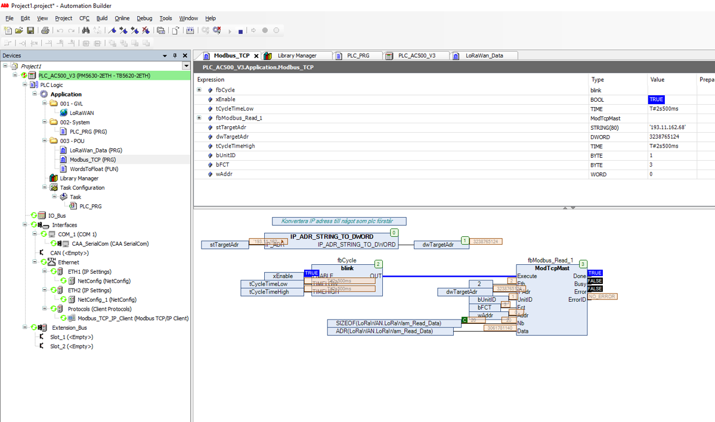Image resolution: width=715 pixels, height=422 pixels.
Task: Click the Swedish comment box in the diagram
Action: click(339, 221)
